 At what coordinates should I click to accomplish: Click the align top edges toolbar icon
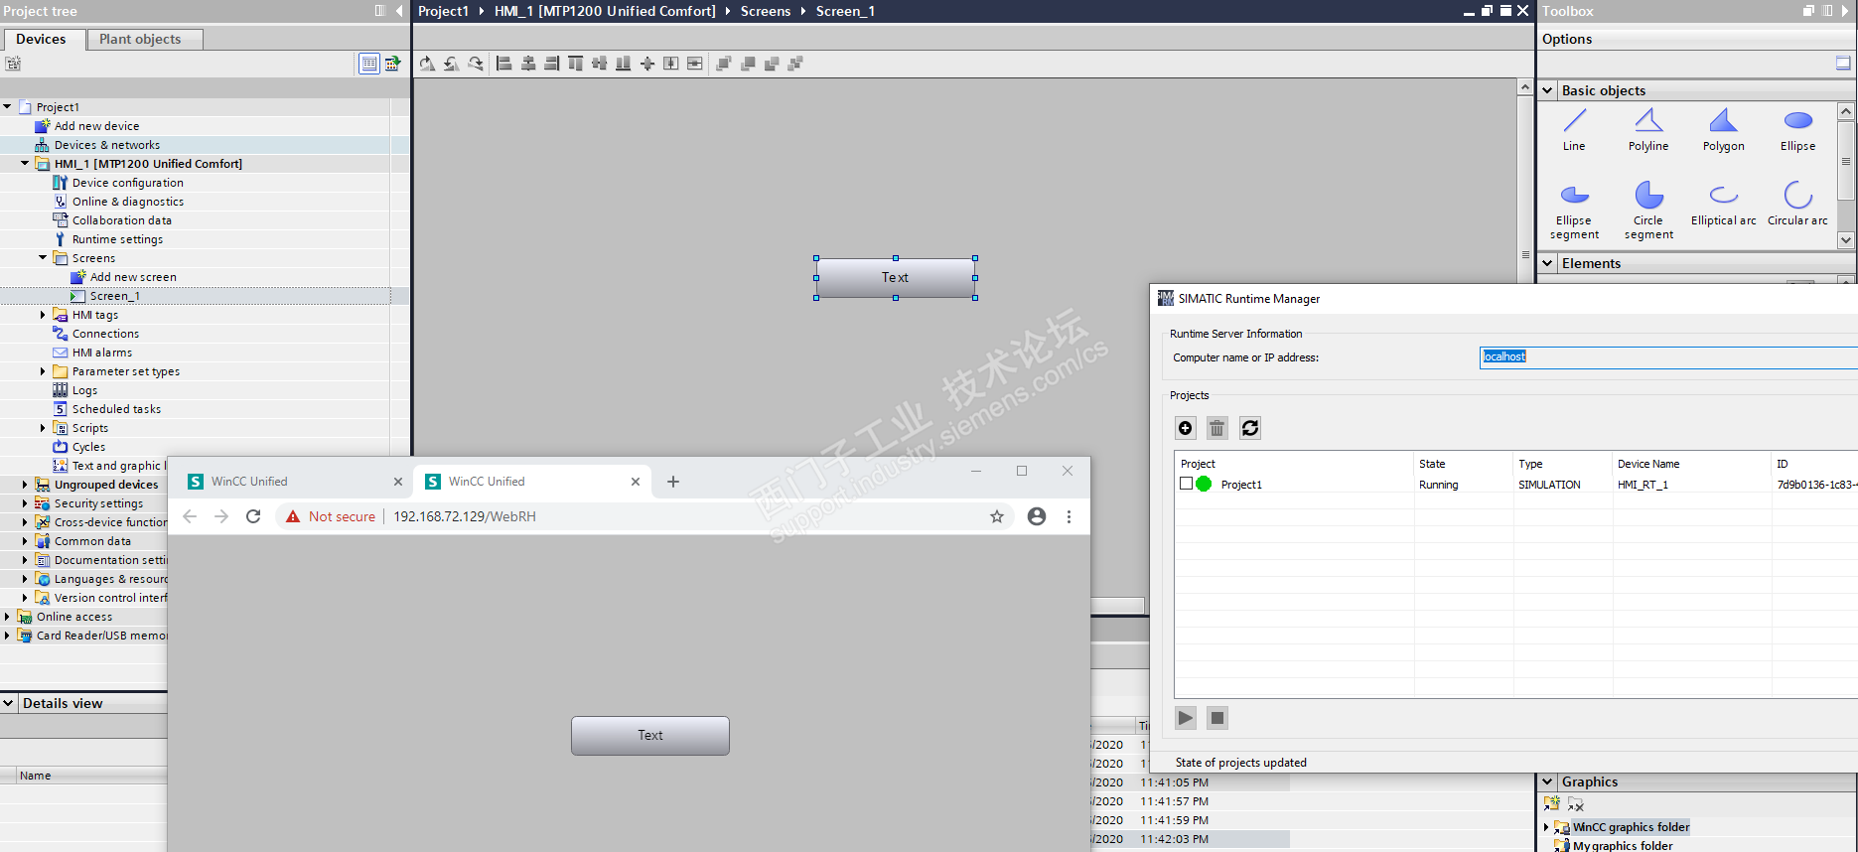pos(576,64)
